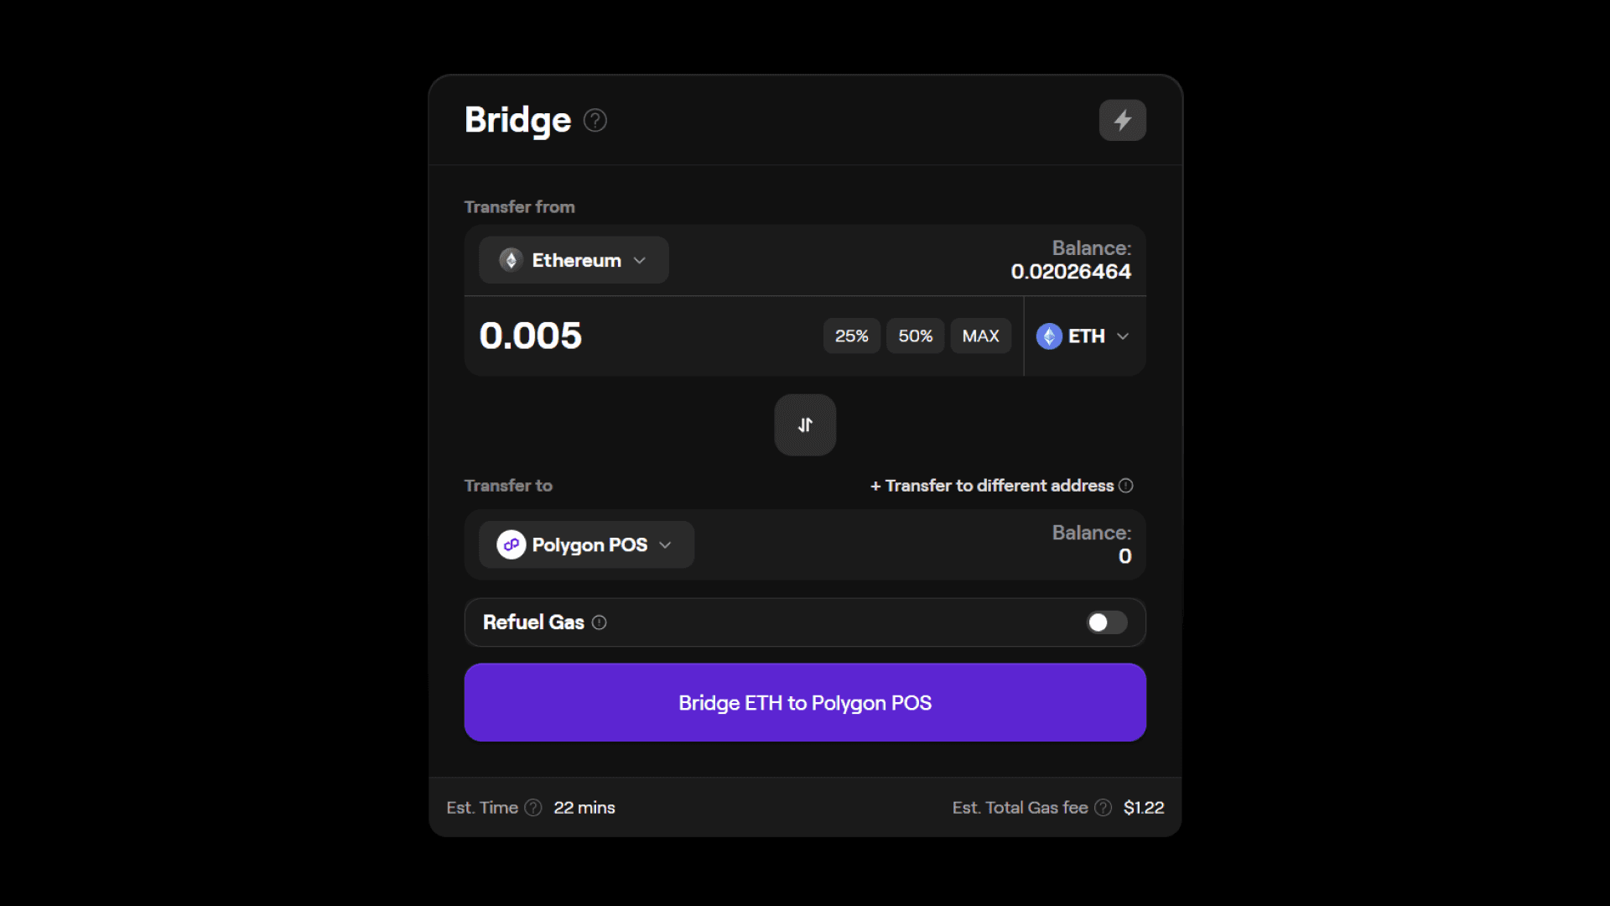Click the Est. Total Gas fee help icon
The height and width of the screenshot is (906, 1610).
tap(1103, 807)
